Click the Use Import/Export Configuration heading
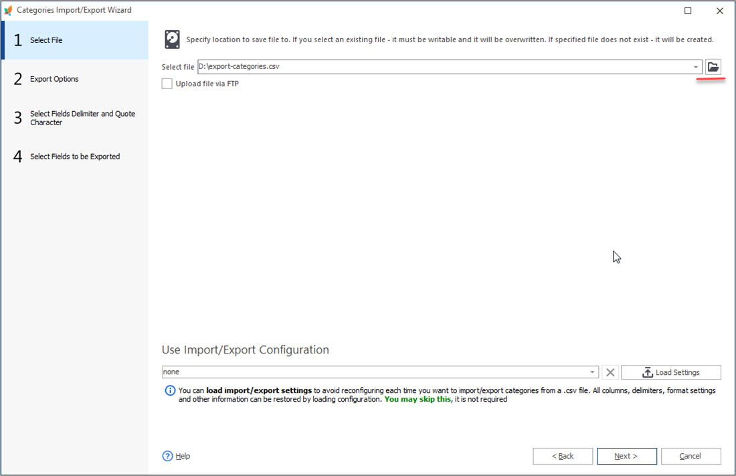 tap(246, 349)
